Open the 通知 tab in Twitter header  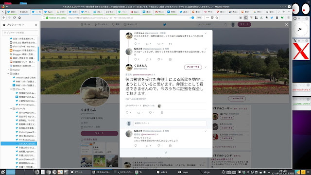[116, 24]
